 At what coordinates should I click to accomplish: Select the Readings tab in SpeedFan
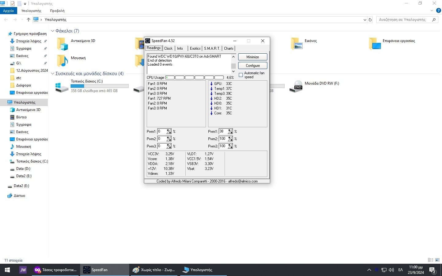pyautogui.click(x=154, y=48)
